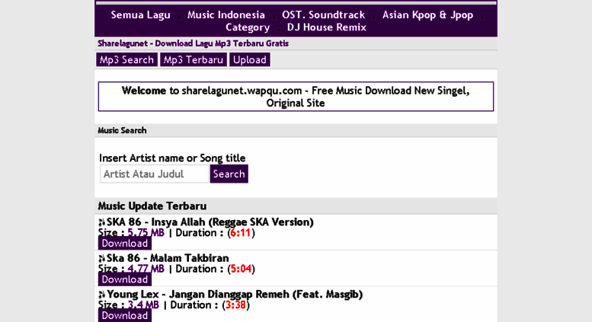Screen dimensions: 592x322
Task: Switch to Mp3 Terbaru tab
Action: tap(194, 59)
